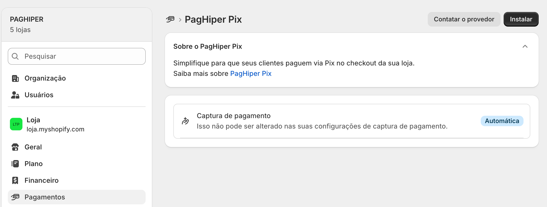Open the PagHiper Pix learn more link
This screenshot has height=207, width=547.
(x=251, y=74)
